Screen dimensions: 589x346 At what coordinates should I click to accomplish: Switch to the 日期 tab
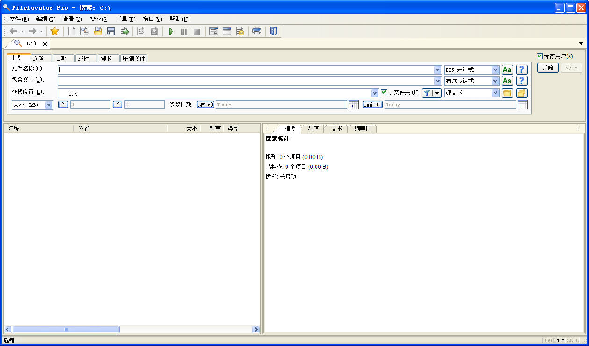[x=63, y=58]
